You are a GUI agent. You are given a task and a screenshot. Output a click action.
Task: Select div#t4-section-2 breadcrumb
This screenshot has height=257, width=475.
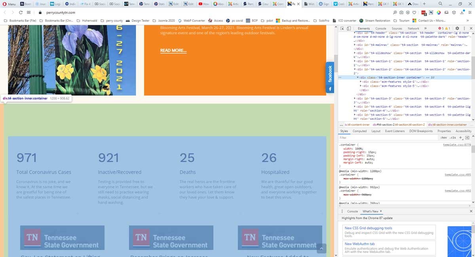click(399, 125)
